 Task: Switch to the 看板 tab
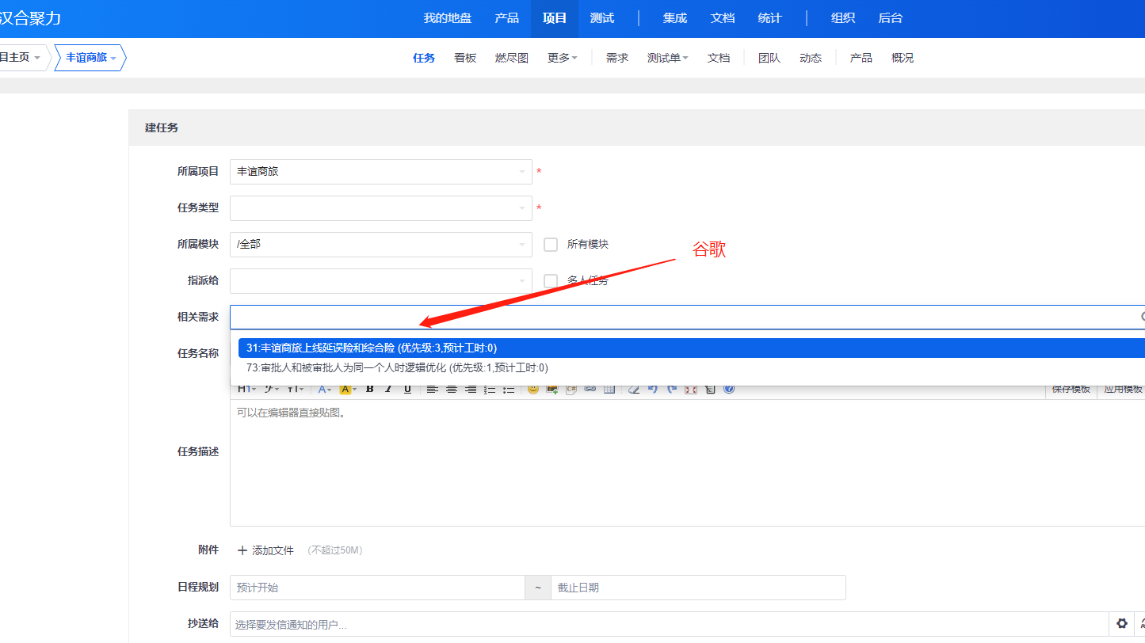point(465,58)
